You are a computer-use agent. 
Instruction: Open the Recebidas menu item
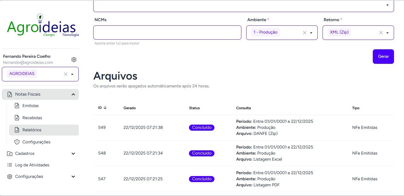pyautogui.click(x=32, y=118)
